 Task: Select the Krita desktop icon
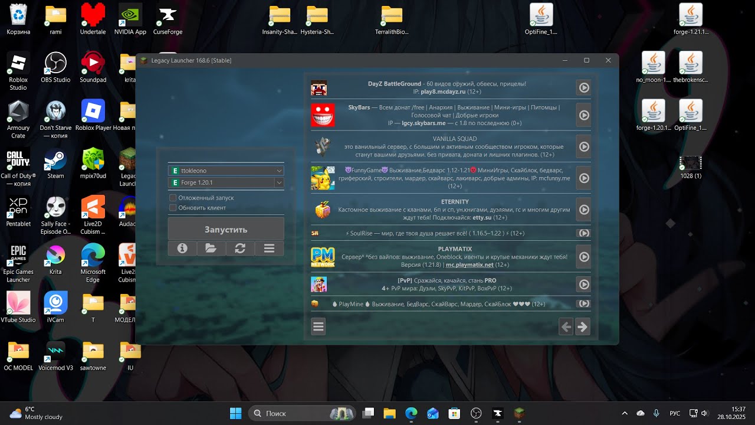point(55,259)
